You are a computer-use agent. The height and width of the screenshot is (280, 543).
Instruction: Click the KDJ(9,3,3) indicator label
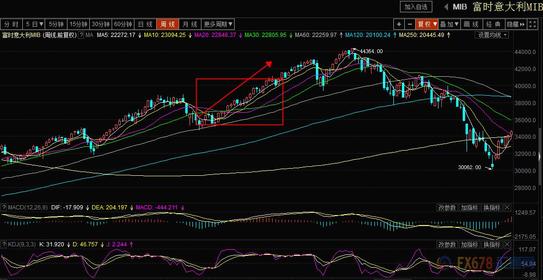click(22, 244)
